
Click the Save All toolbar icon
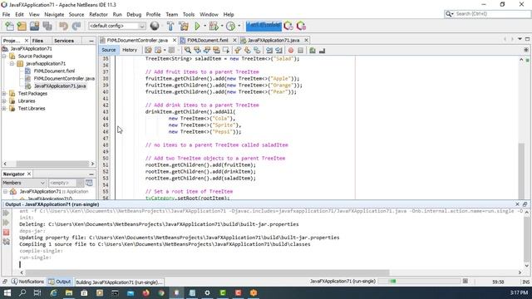pyautogui.click(x=47, y=26)
